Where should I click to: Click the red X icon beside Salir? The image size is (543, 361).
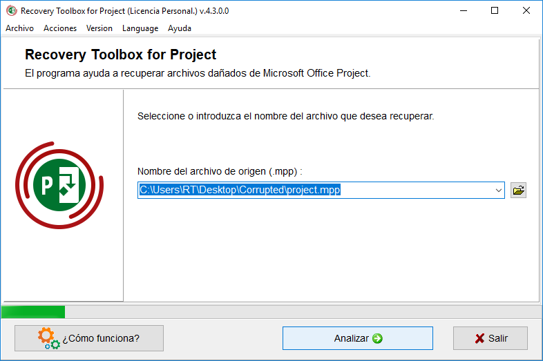click(479, 338)
